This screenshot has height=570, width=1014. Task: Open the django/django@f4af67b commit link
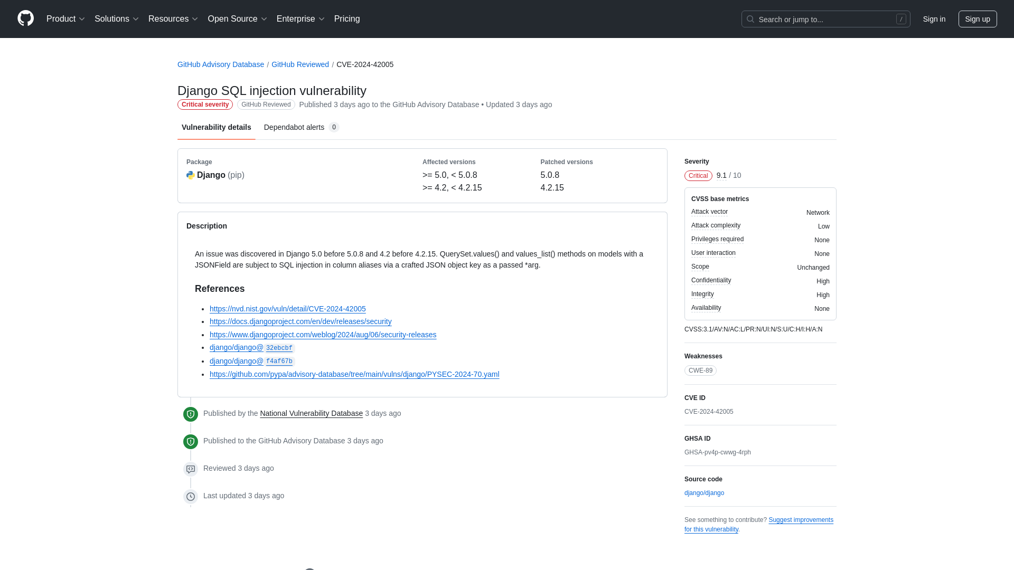[251, 361]
